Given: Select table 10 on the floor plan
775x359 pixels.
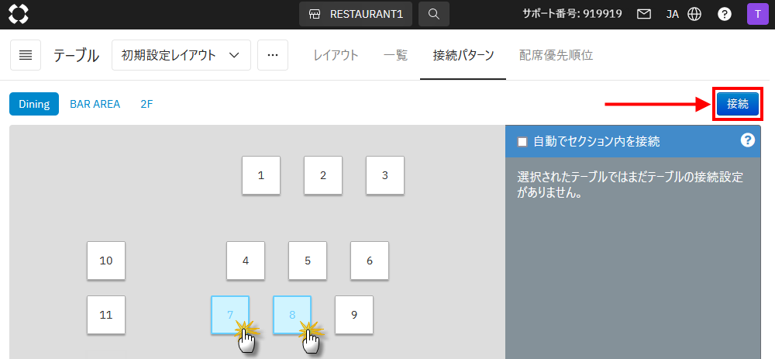Looking at the screenshot, I should pos(106,261).
